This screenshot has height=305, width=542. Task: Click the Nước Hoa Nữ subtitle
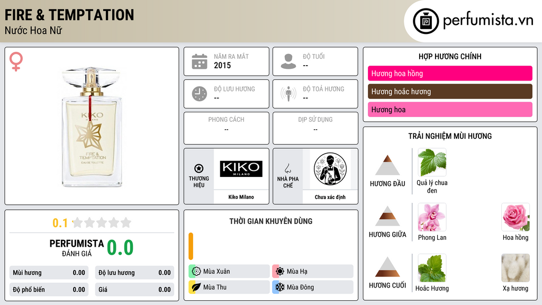tap(33, 30)
